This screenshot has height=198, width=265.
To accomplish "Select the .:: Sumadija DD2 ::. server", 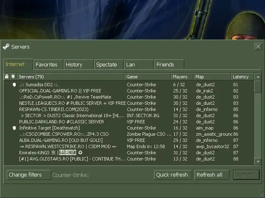I will [x=129, y=85].
